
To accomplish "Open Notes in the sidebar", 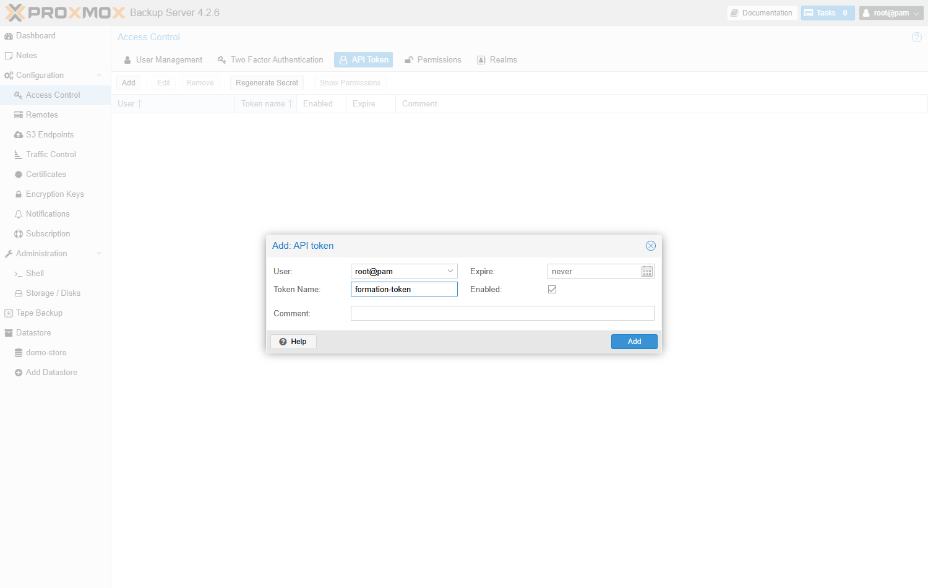I will pos(56,56).
